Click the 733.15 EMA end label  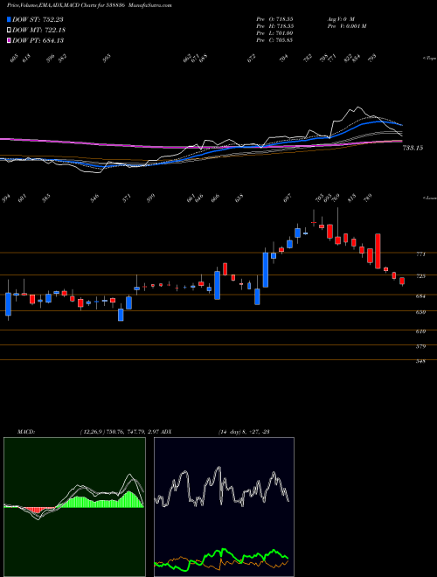coord(413,148)
